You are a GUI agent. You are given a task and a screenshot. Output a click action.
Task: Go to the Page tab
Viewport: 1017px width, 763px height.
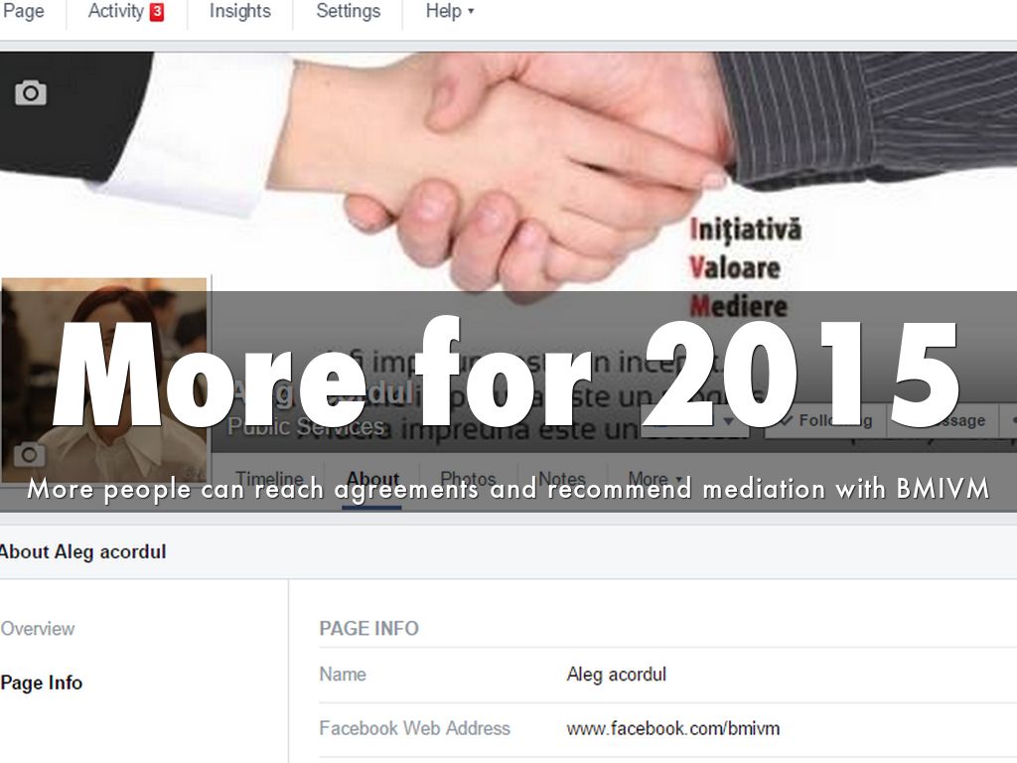(x=23, y=11)
